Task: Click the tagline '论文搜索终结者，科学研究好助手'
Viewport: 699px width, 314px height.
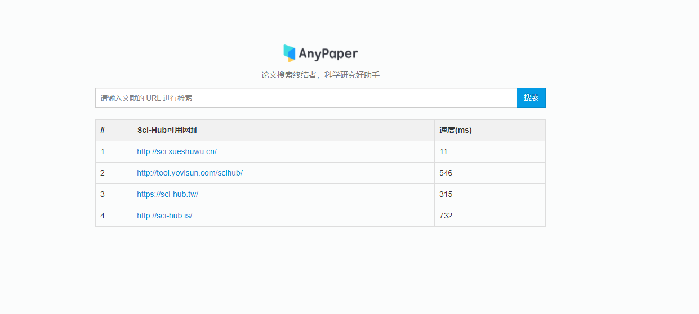Action: pyautogui.click(x=320, y=75)
